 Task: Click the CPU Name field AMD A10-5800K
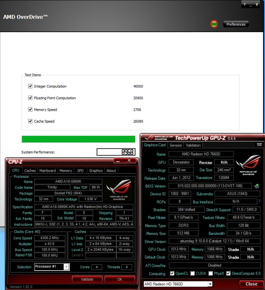pos(68,181)
